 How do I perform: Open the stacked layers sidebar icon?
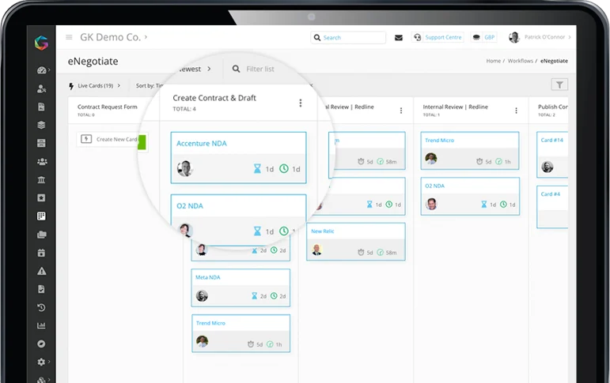[x=41, y=125]
